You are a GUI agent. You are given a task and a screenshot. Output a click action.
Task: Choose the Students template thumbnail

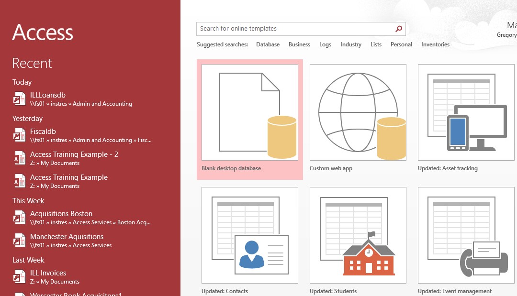pyautogui.click(x=358, y=235)
